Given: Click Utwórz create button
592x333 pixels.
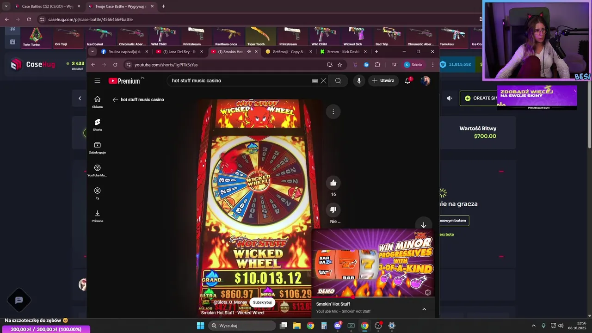Looking at the screenshot, I should 383,80.
